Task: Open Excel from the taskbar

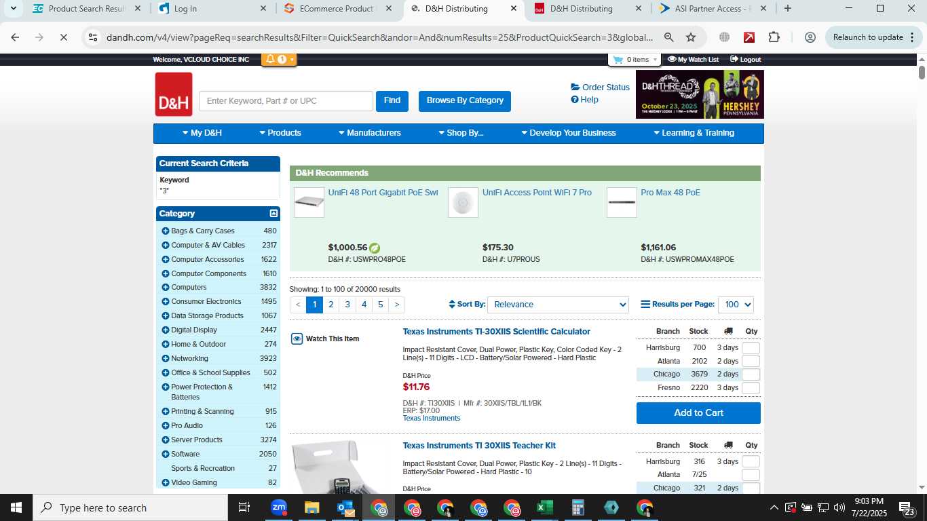Action: (x=544, y=507)
